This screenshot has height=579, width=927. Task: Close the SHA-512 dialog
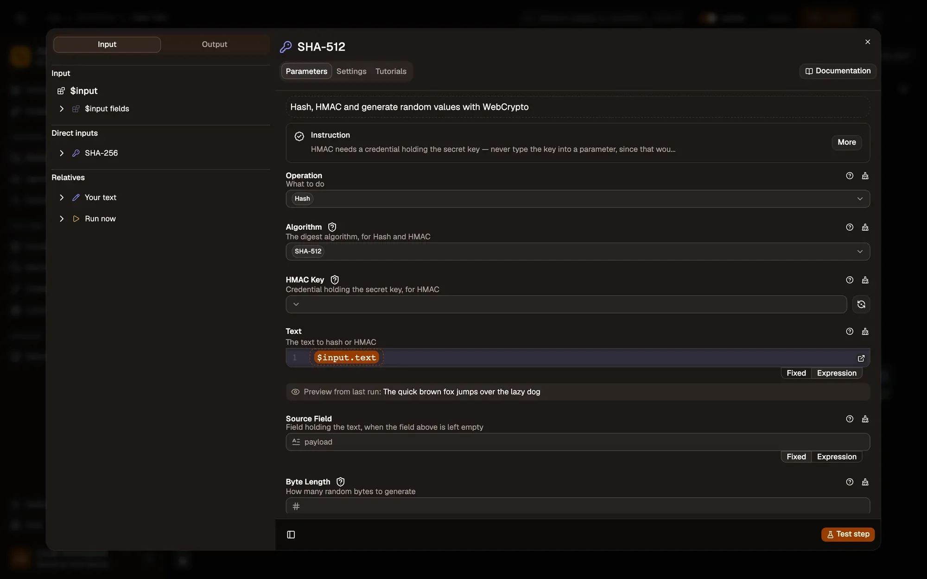[868, 42]
